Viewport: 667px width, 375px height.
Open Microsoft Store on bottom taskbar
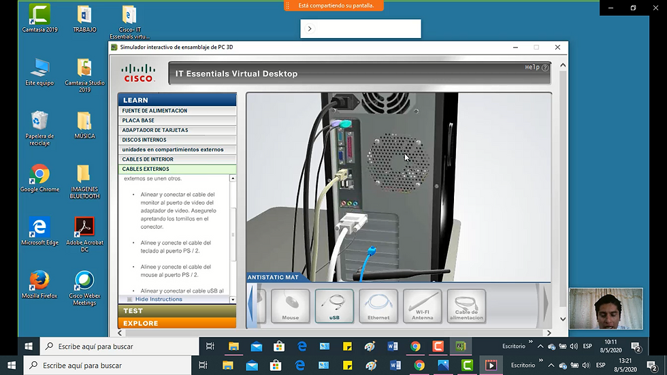(276, 365)
